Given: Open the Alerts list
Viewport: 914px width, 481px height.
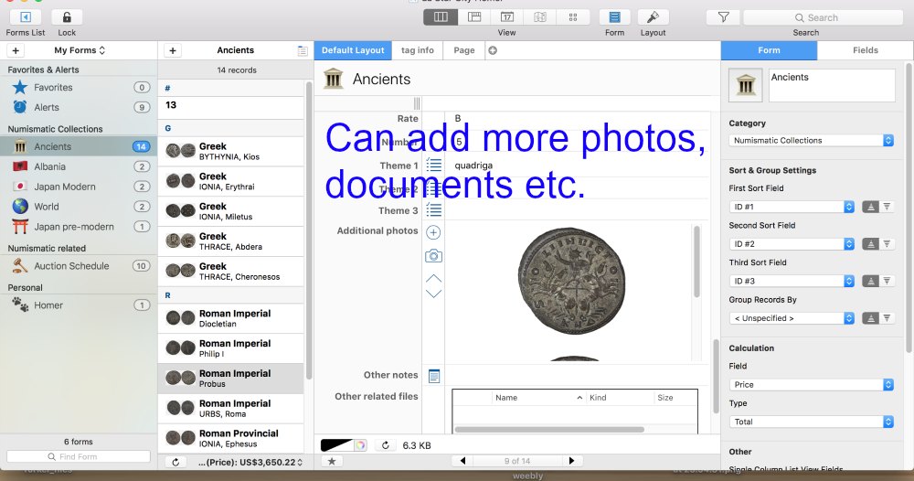Looking at the screenshot, I should click(79, 107).
